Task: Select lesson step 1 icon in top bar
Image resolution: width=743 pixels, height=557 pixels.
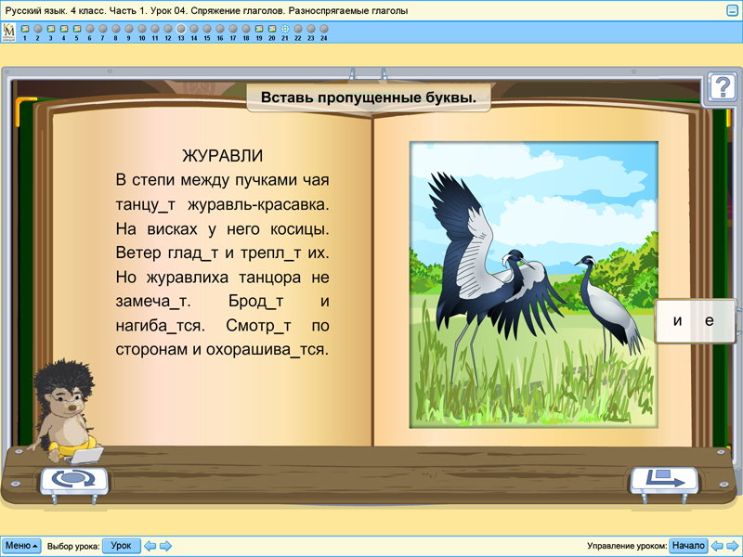Action: [24, 28]
